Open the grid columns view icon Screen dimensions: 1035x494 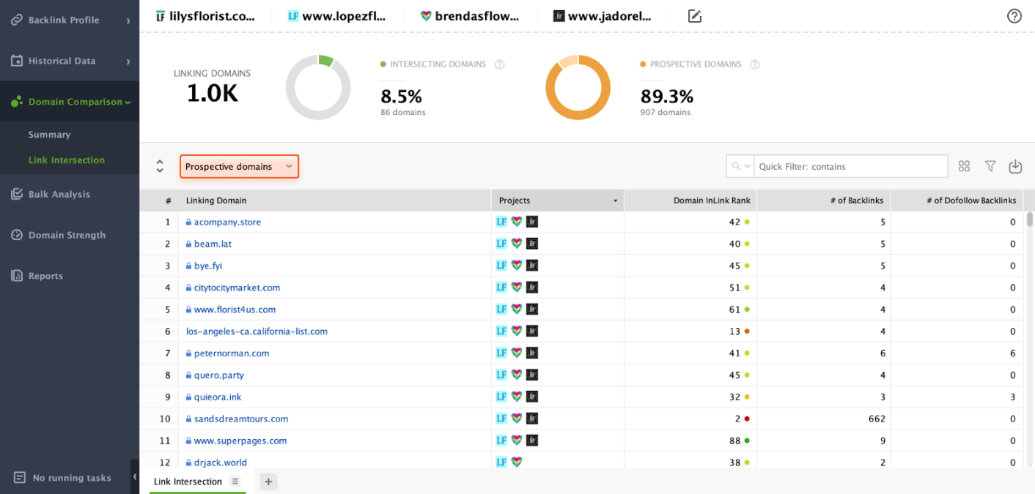coord(964,167)
